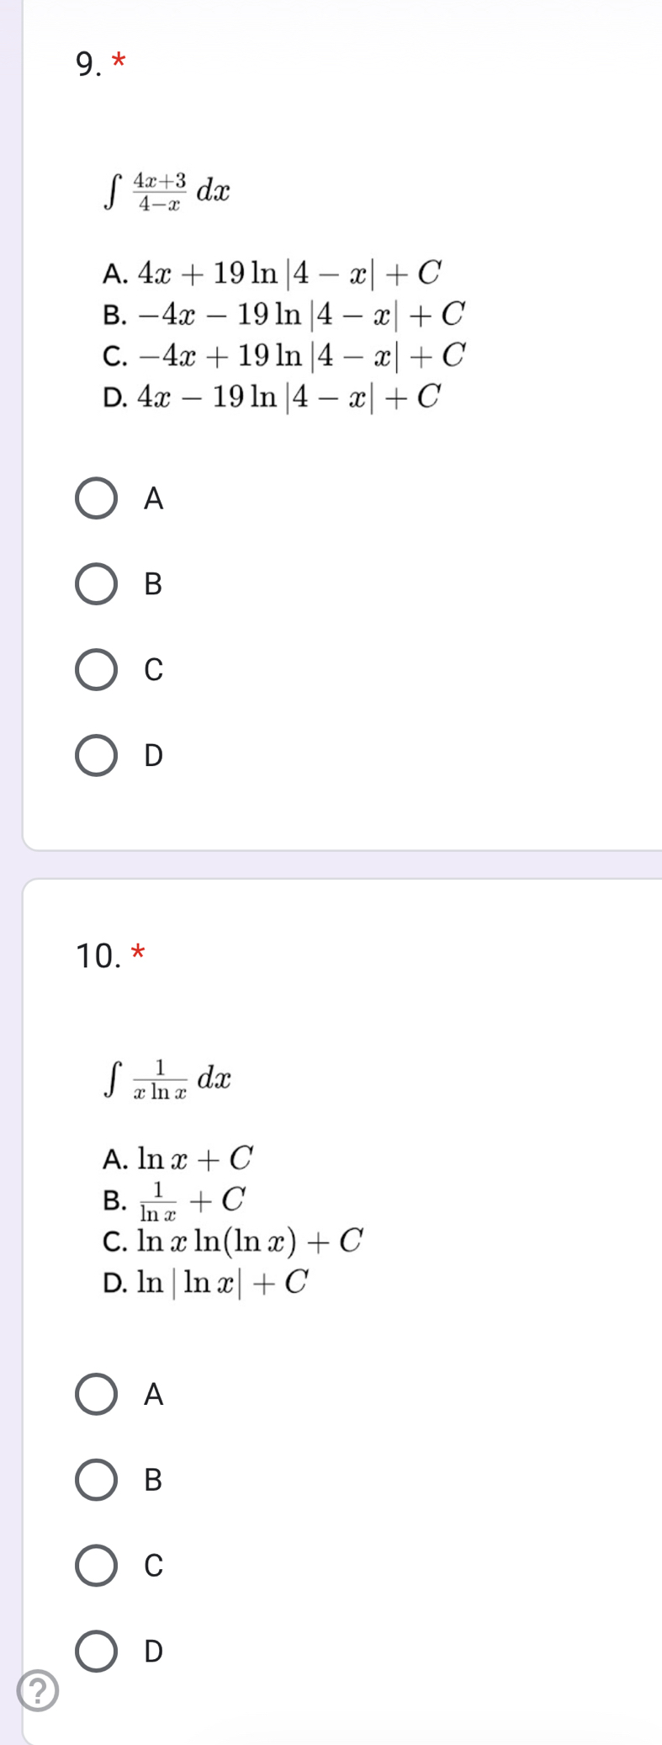Click answer text '−4x + 19 ln|4 − x| + C'
This screenshot has width=662, height=1745.
(x=301, y=355)
